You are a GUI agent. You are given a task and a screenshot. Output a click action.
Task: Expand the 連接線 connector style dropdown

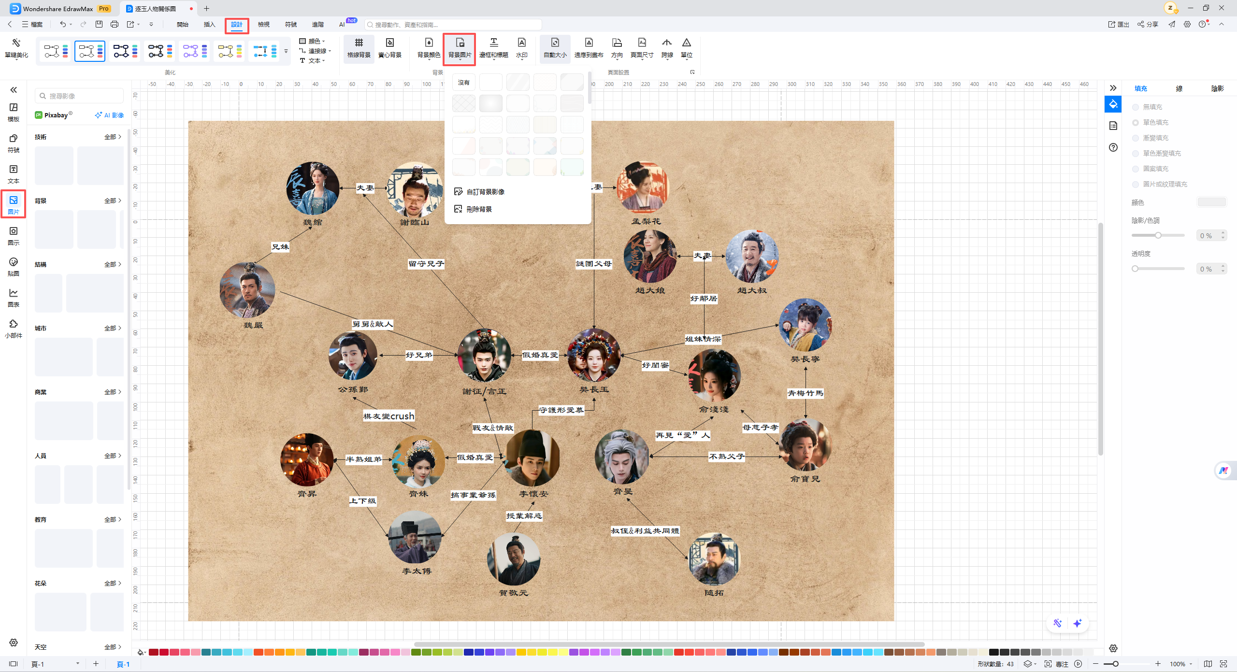319,51
